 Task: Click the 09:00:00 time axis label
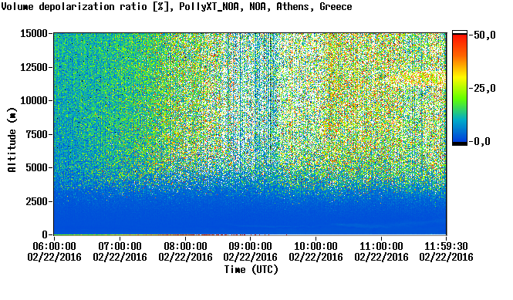[250, 246]
